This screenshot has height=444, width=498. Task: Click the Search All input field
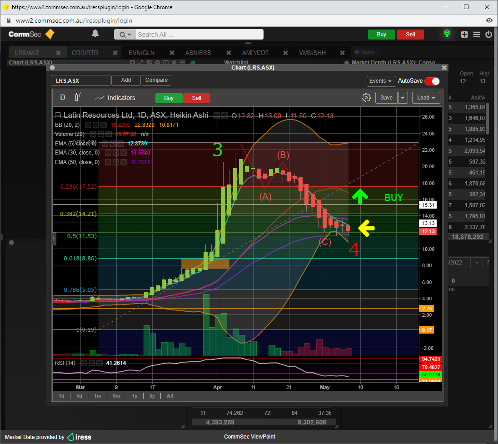coord(200,35)
